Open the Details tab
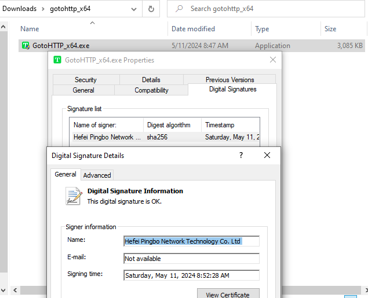The height and width of the screenshot is (298, 368). point(151,80)
